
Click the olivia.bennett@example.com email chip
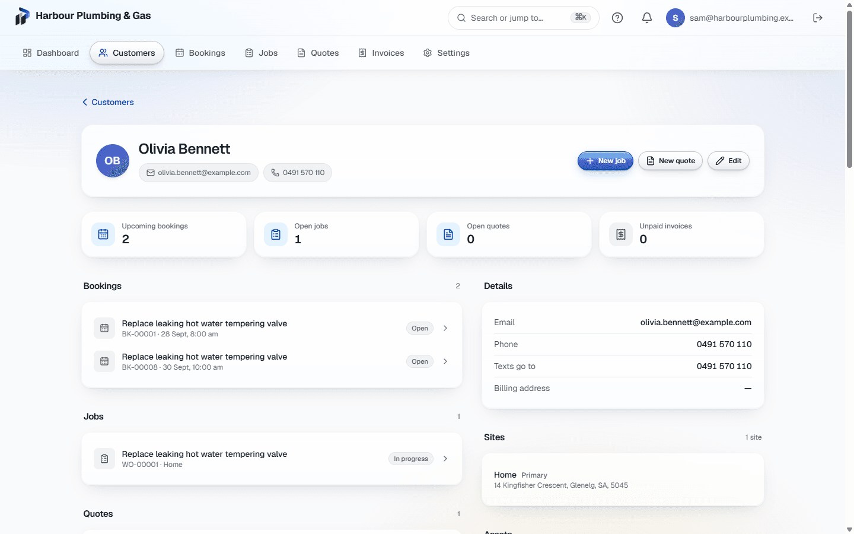pos(199,173)
